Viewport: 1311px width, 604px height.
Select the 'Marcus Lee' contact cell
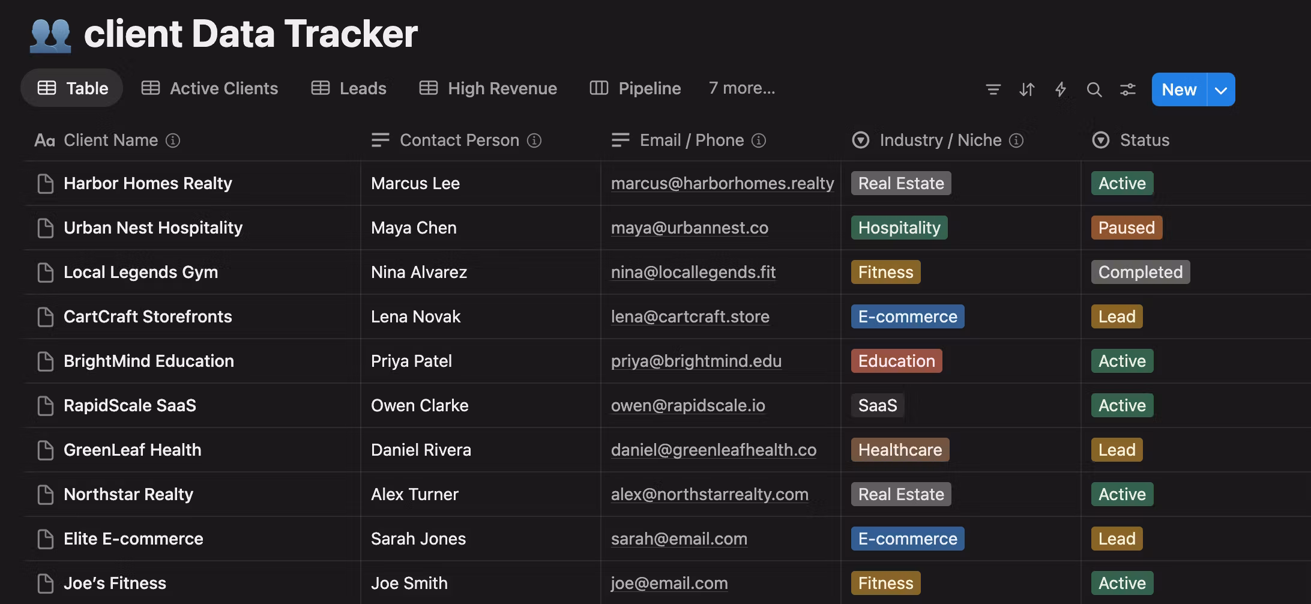480,183
